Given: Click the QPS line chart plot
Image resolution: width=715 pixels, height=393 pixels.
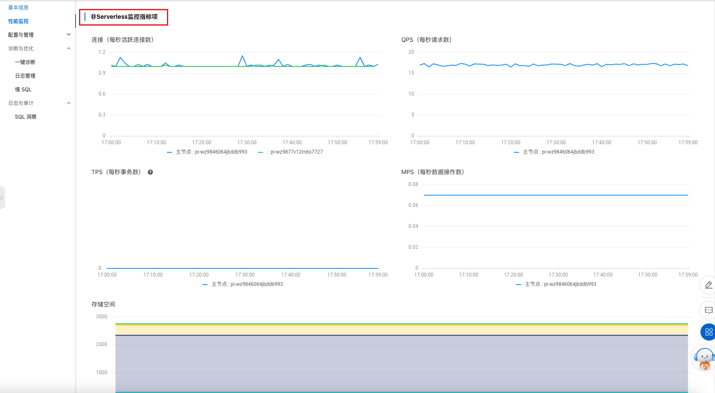Looking at the screenshot, I should 554,94.
